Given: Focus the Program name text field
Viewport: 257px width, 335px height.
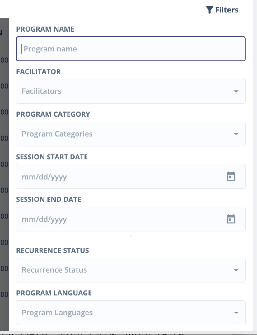Looking at the screenshot, I should point(131,49).
